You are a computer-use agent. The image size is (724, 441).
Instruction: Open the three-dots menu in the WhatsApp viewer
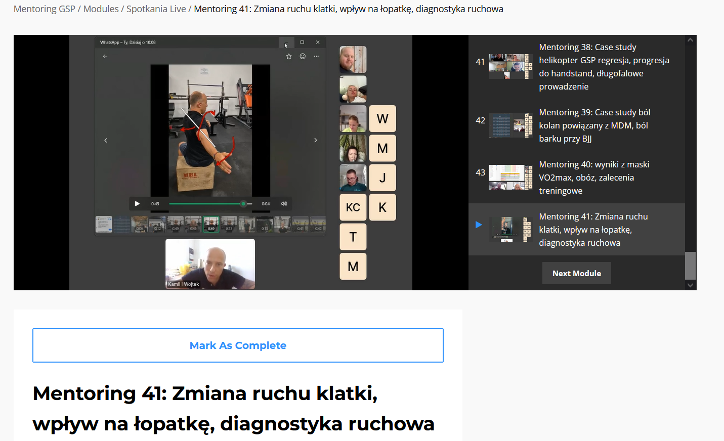click(x=316, y=56)
